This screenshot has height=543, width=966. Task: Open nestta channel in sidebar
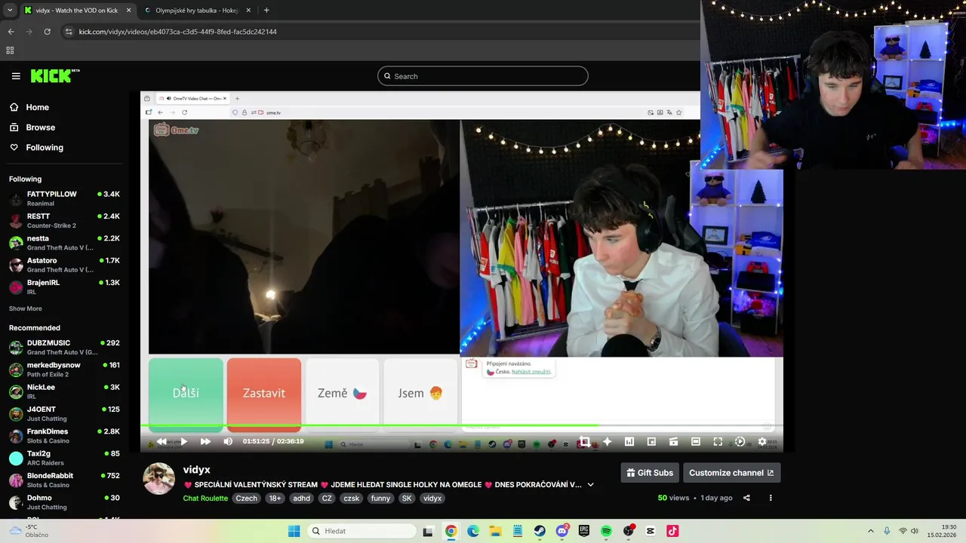pos(64,243)
